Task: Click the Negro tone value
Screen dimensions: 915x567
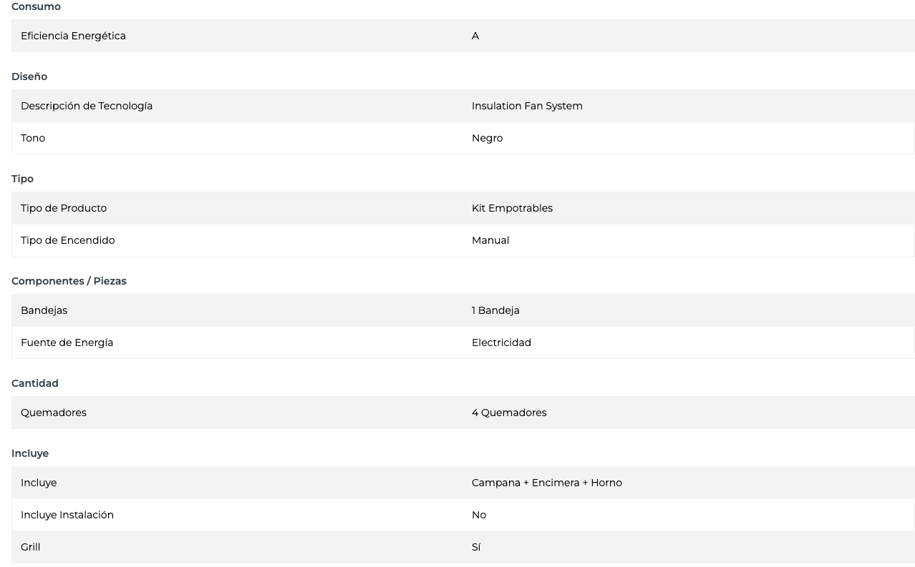Action: tap(487, 138)
